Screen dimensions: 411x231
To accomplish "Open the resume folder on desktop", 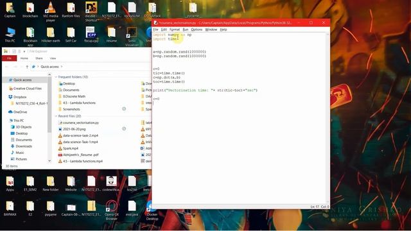I will [111, 35].
